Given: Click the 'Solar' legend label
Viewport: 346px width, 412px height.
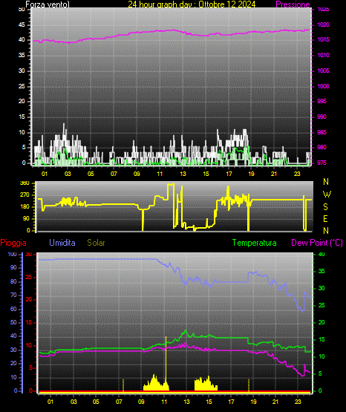Looking at the screenshot, I should click(96, 242).
